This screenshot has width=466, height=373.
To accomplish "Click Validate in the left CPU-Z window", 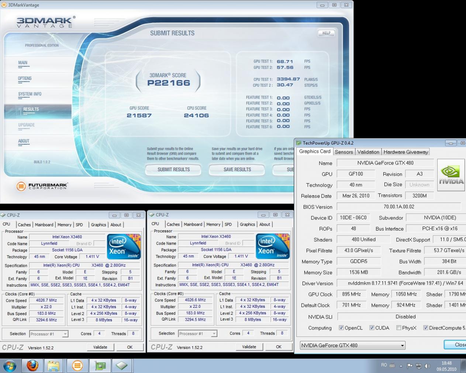I will 100,347.
